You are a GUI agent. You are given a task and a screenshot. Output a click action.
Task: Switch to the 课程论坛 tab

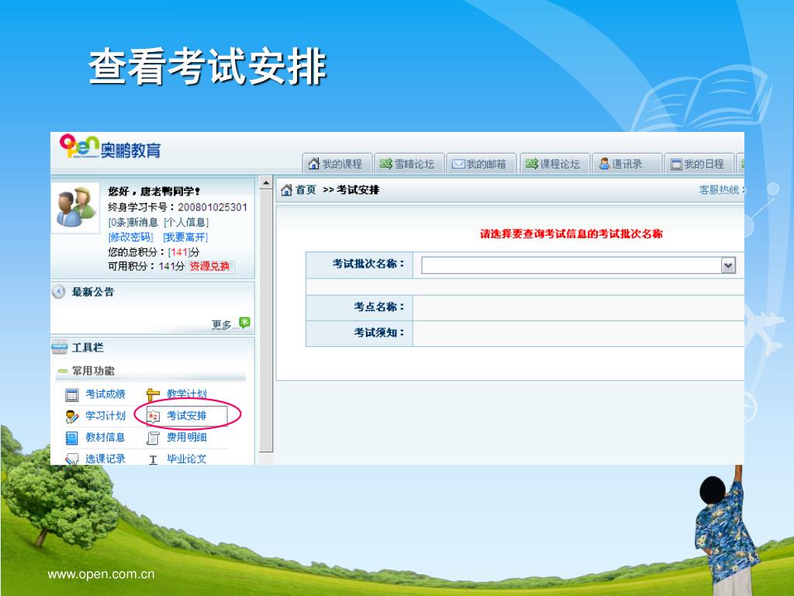pyautogui.click(x=554, y=164)
